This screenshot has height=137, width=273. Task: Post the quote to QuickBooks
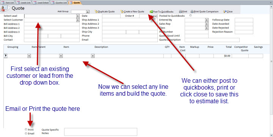[x=162, y=11]
